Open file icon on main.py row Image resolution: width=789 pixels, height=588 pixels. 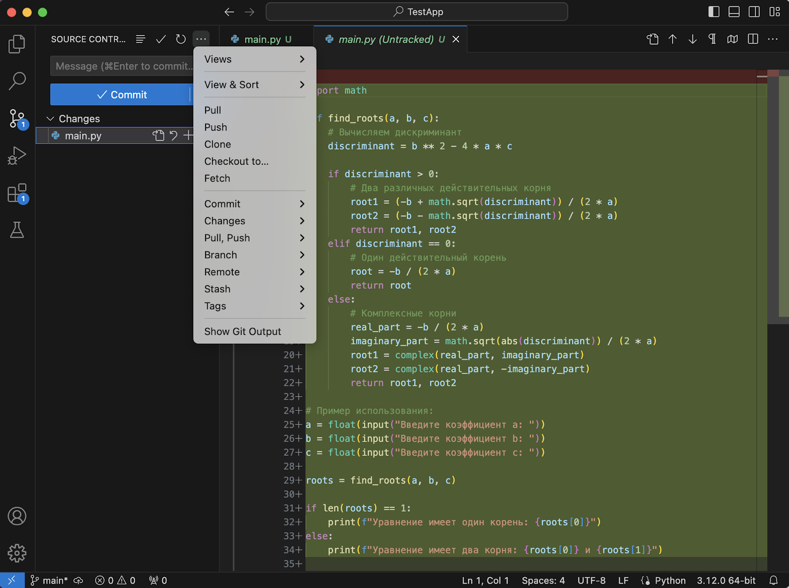(158, 136)
